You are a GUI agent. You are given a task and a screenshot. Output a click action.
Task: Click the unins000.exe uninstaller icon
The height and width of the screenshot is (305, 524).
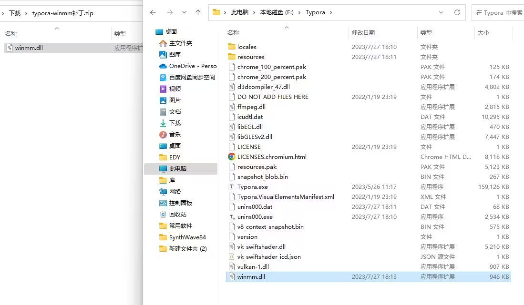pos(232,217)
